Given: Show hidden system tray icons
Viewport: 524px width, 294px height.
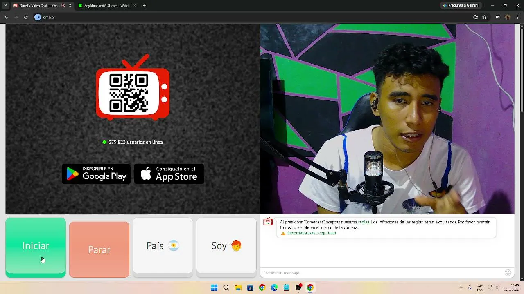Looking at the screenshot, I should [461, 287].
